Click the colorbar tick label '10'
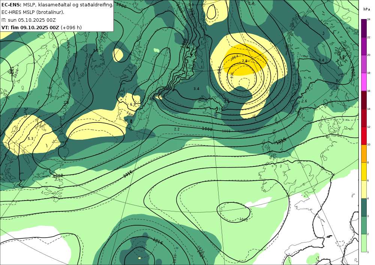 coord(369,145)
